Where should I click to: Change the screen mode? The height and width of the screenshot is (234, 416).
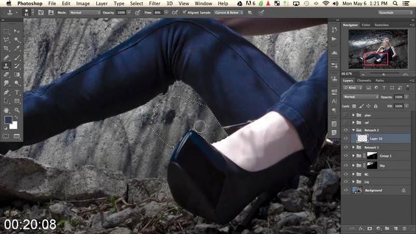(17, 136)
